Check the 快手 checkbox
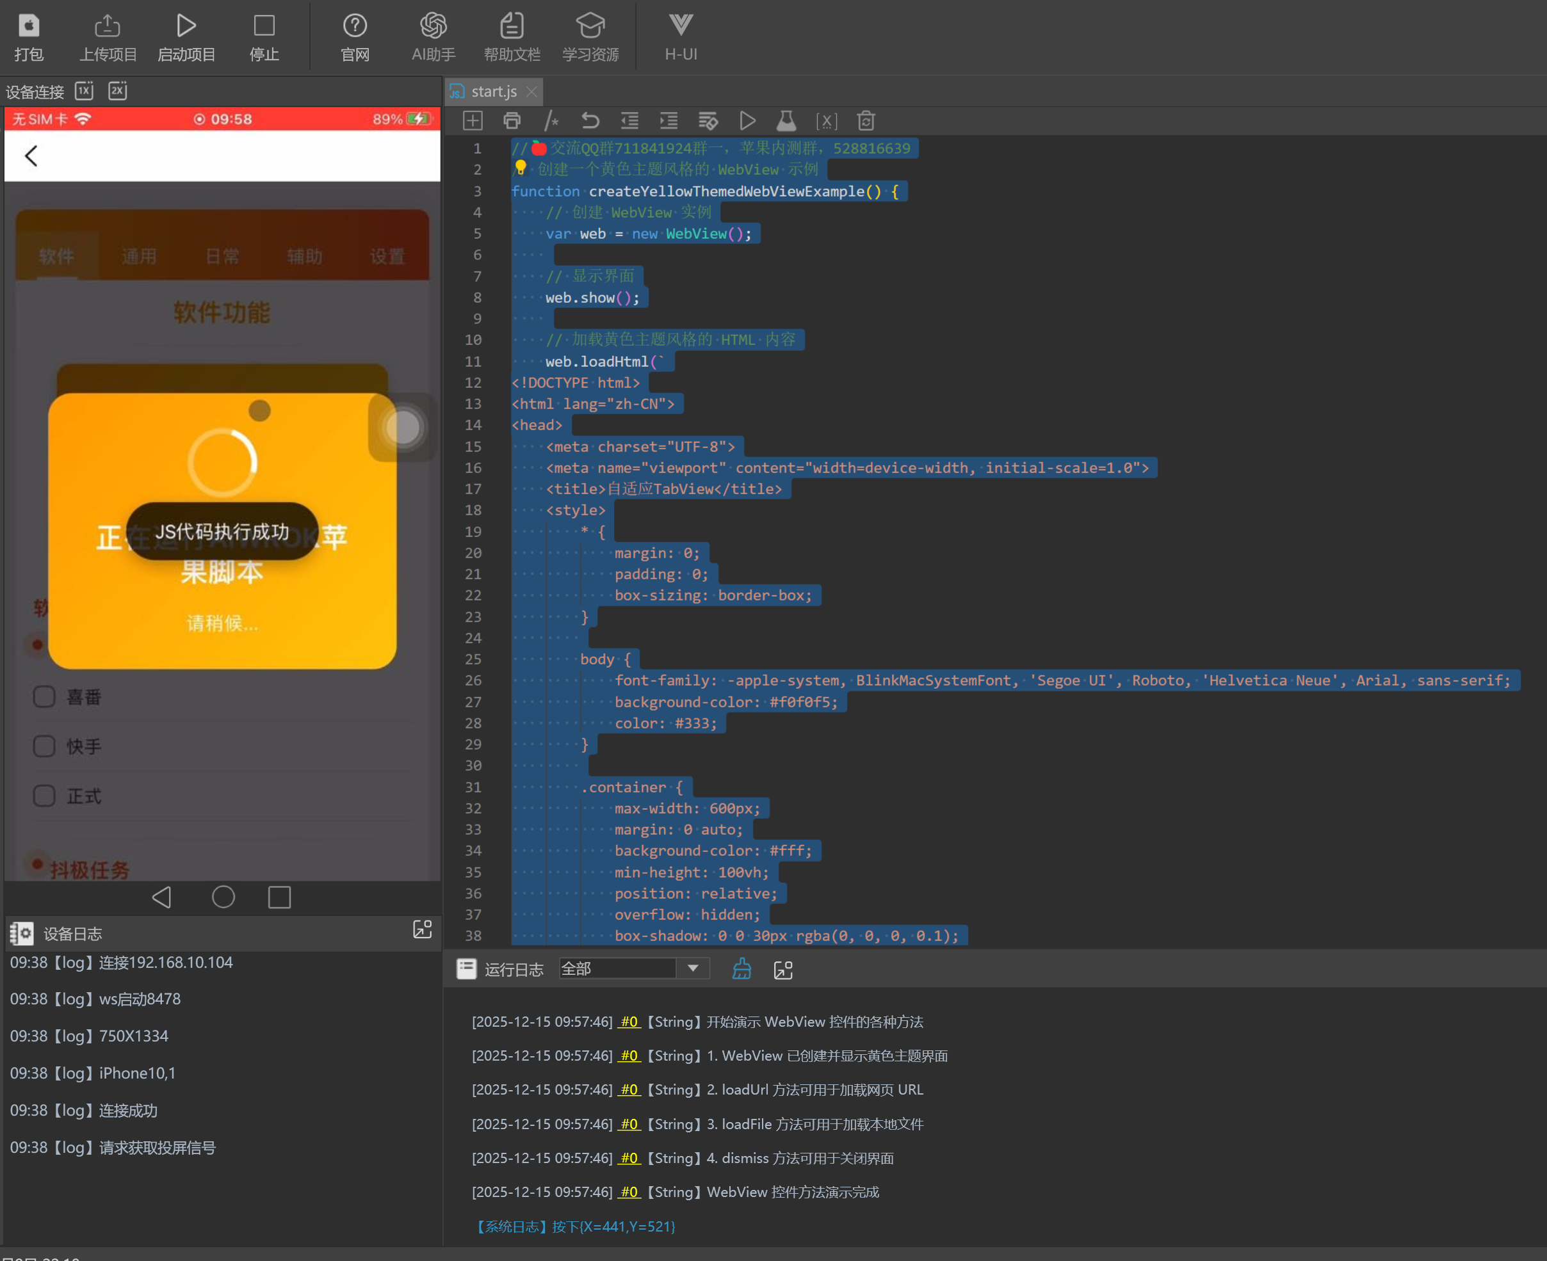This screenshot has width=1547, height=1261. 44,746
